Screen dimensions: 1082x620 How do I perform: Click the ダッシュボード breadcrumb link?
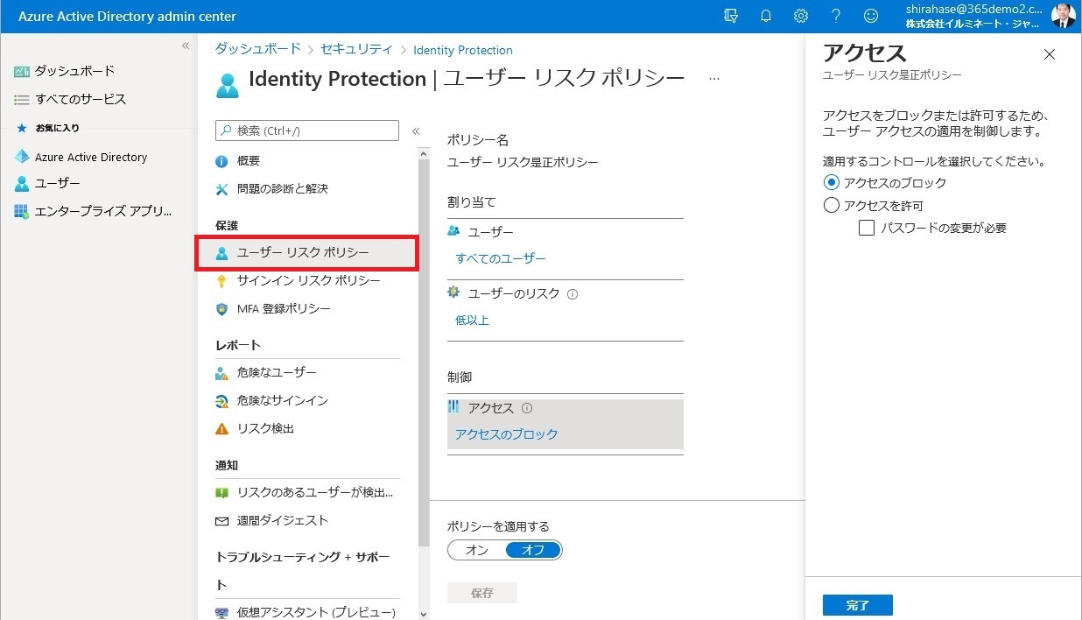pos(258,50)
